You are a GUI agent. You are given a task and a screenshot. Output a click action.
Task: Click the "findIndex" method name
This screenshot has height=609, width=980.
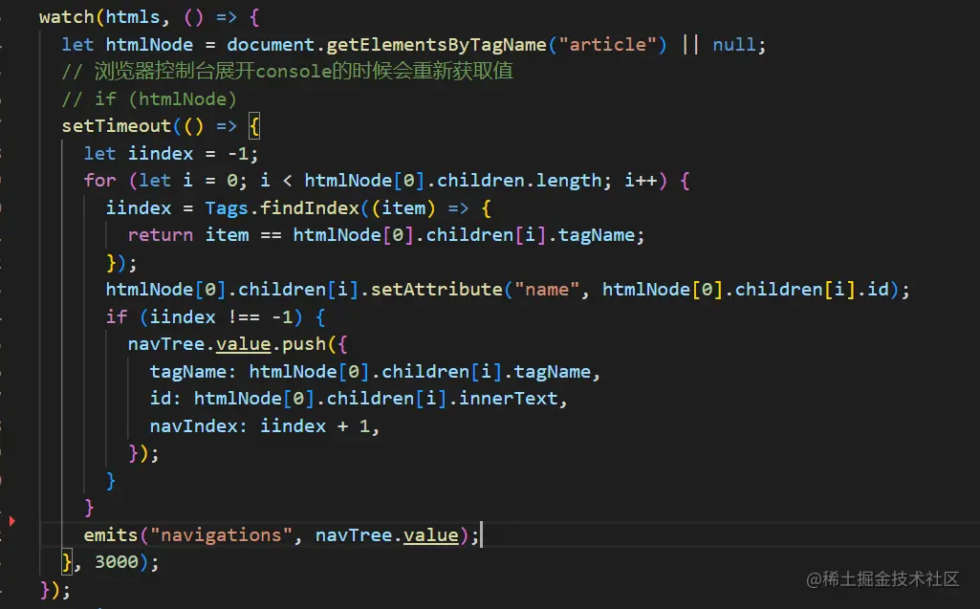[x=310, y=208]
